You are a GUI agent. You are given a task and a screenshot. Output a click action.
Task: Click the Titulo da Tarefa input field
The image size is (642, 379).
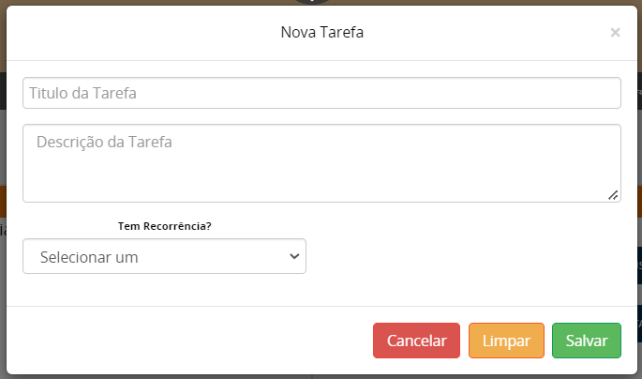pos(321,93)
